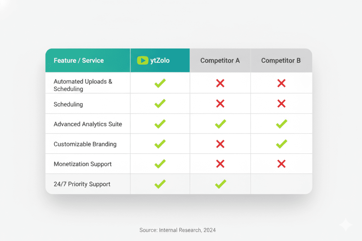Select the Competitor A column header
This screenshot has height=241, width=362.
pyautogui.click(x=220, y=60)
